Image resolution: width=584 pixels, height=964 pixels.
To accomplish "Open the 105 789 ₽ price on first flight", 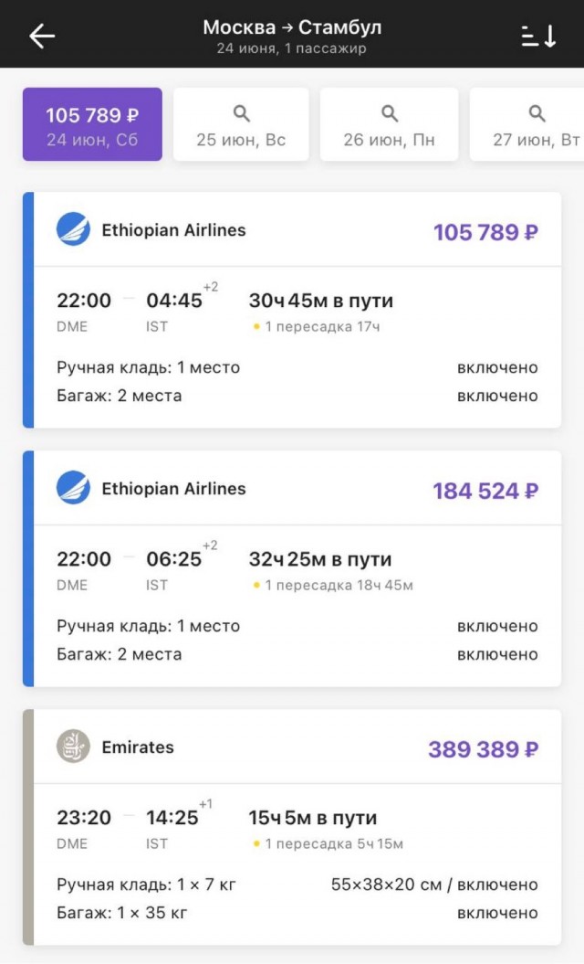I will point(485,232).
